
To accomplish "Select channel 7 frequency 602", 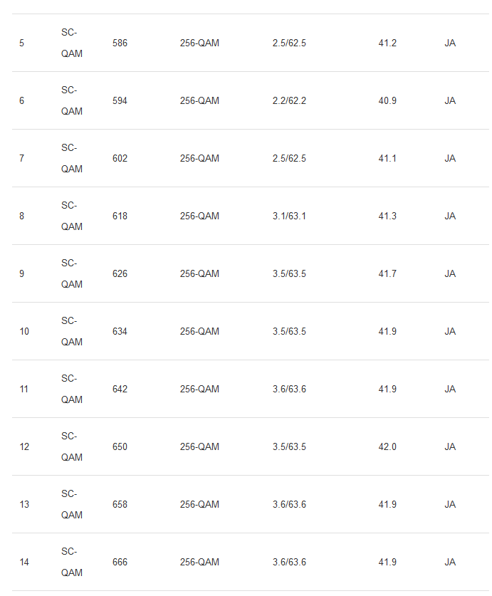I will (x=120, y=159).
